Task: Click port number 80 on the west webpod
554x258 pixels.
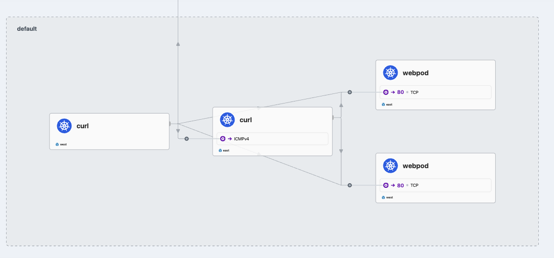Action: [x=400, y=185]
